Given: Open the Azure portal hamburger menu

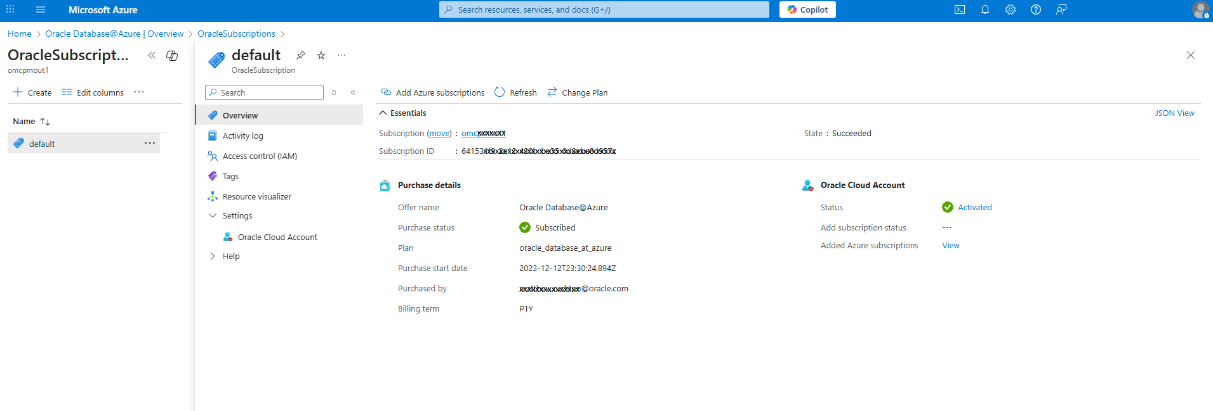Looking at the screenshot, I should [x=41, y=9].
